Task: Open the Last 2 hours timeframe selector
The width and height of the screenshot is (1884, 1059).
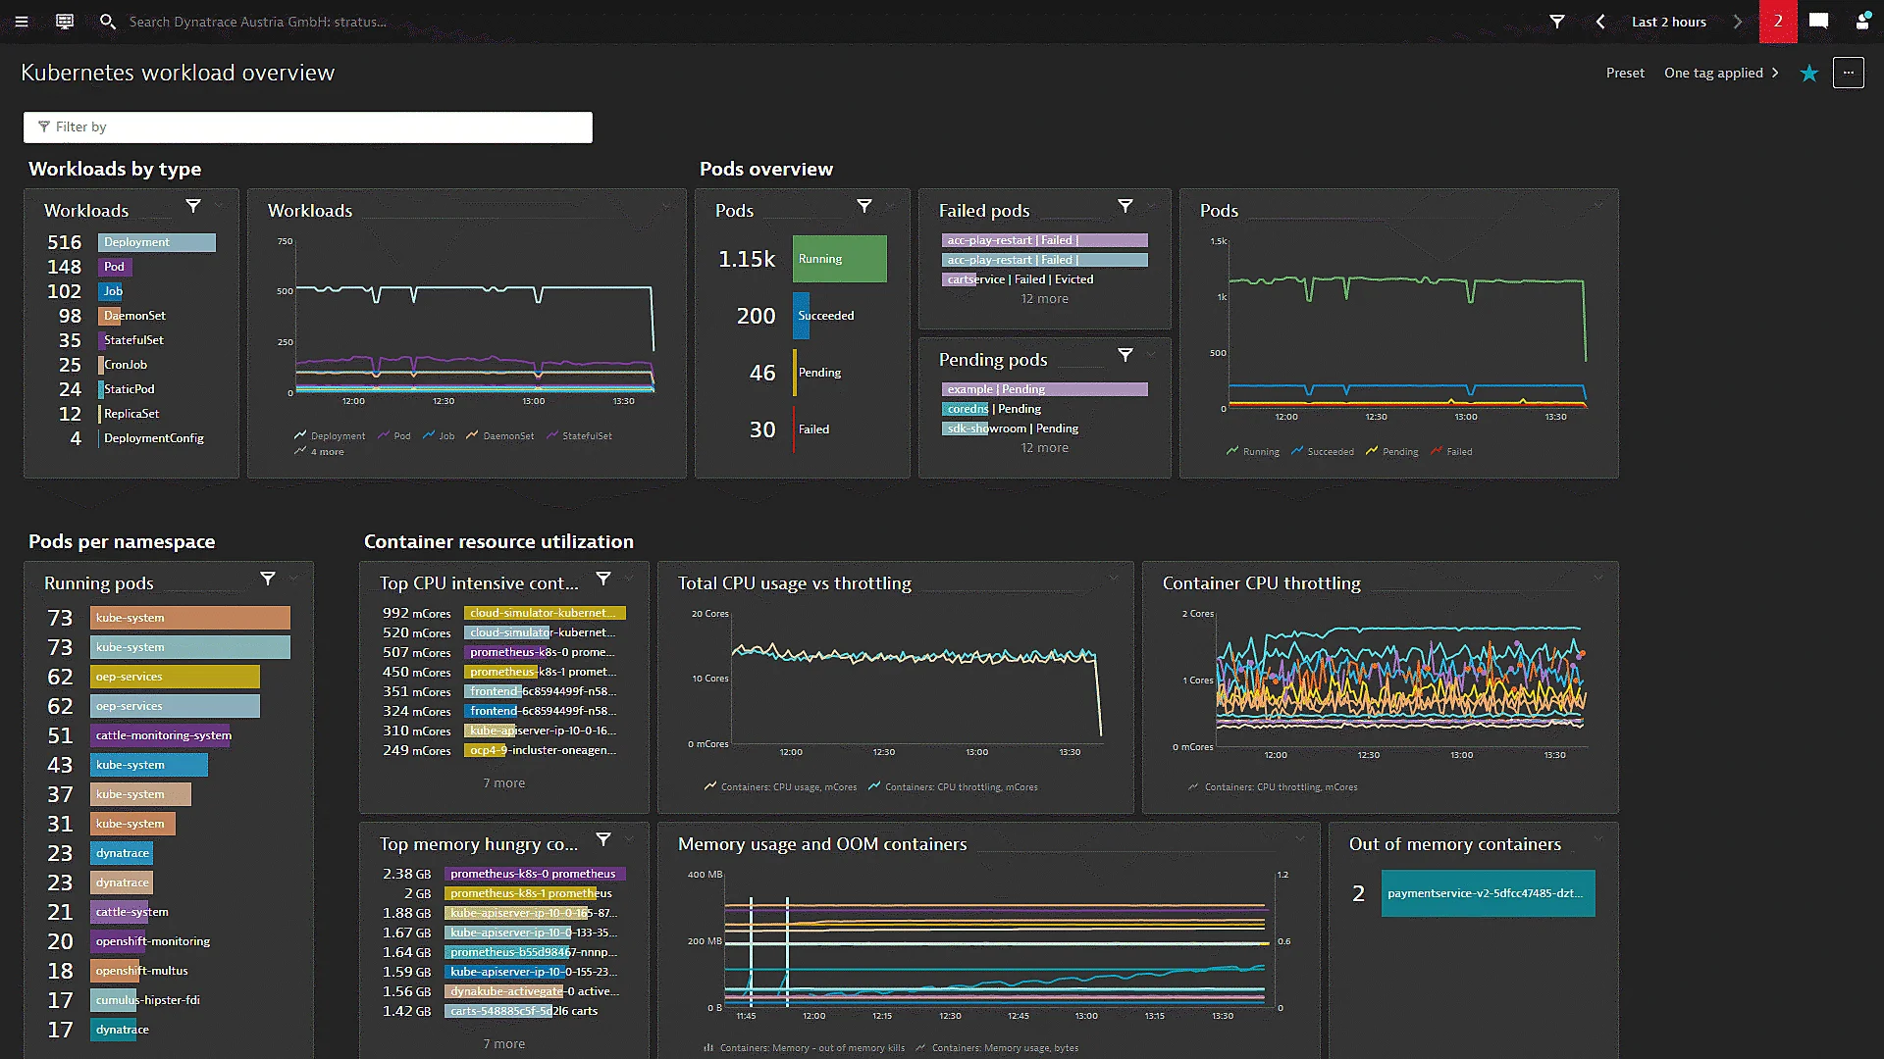Action: tap(1668, 22)
